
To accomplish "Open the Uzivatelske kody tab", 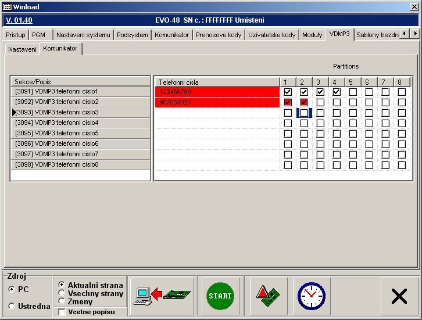I will [x=271, y=35].
